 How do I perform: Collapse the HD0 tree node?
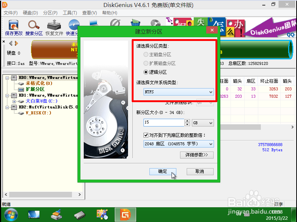pyautogui.click(x=7, y=78)
